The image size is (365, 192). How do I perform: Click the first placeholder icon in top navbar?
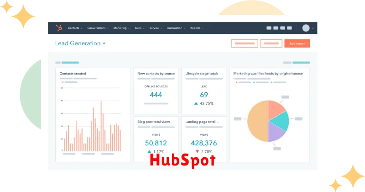pos(269,28)
